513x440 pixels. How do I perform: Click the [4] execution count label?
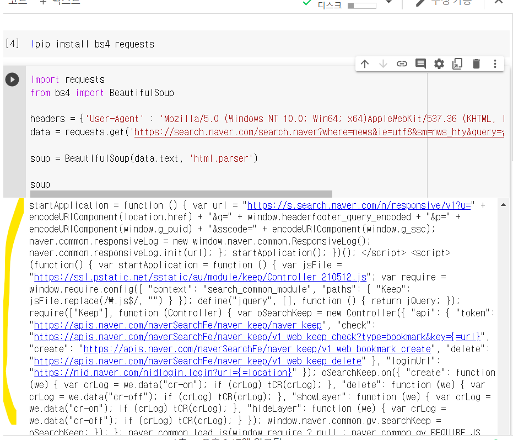coord(13,44)
